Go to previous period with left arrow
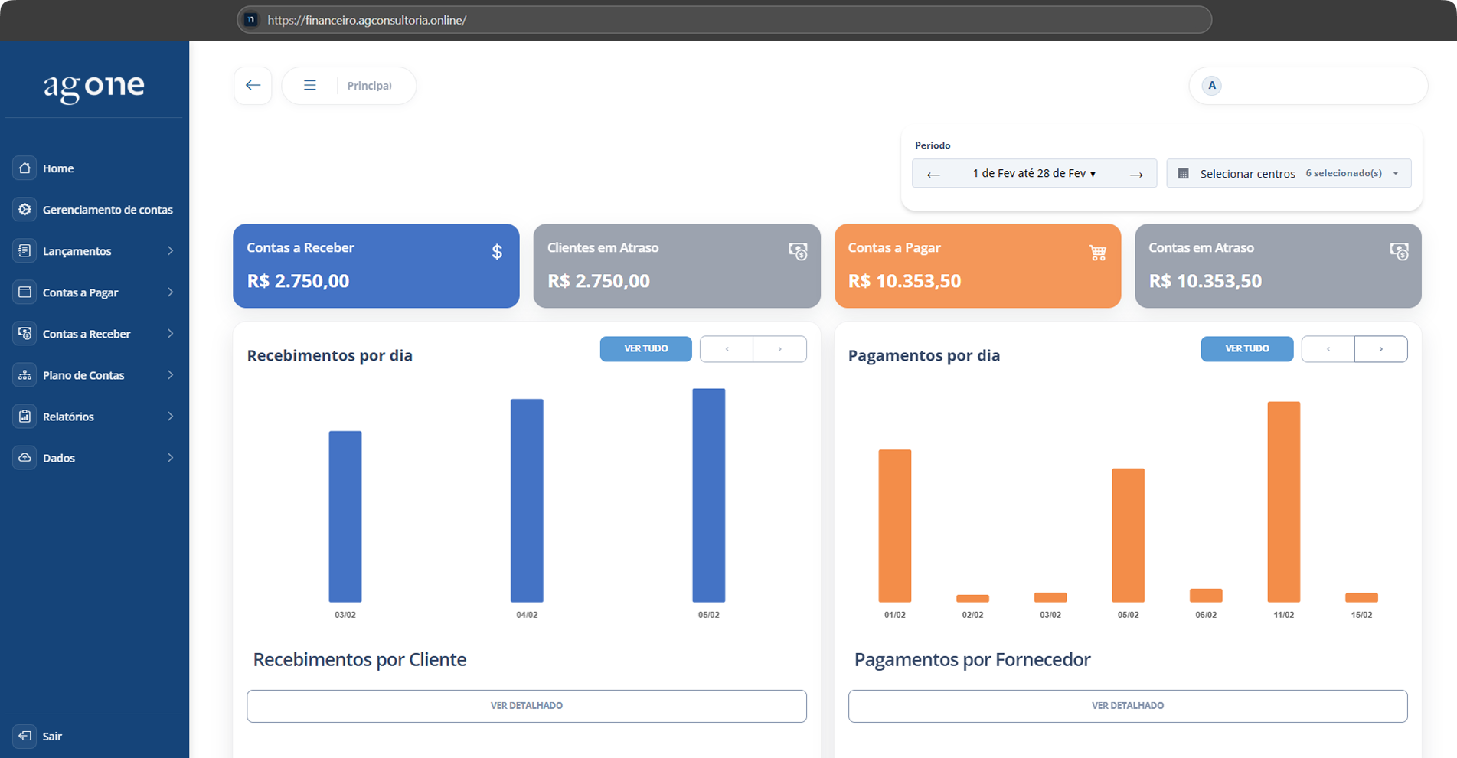This screenshot has width=1457, height=758. click(x=933, y=174)
